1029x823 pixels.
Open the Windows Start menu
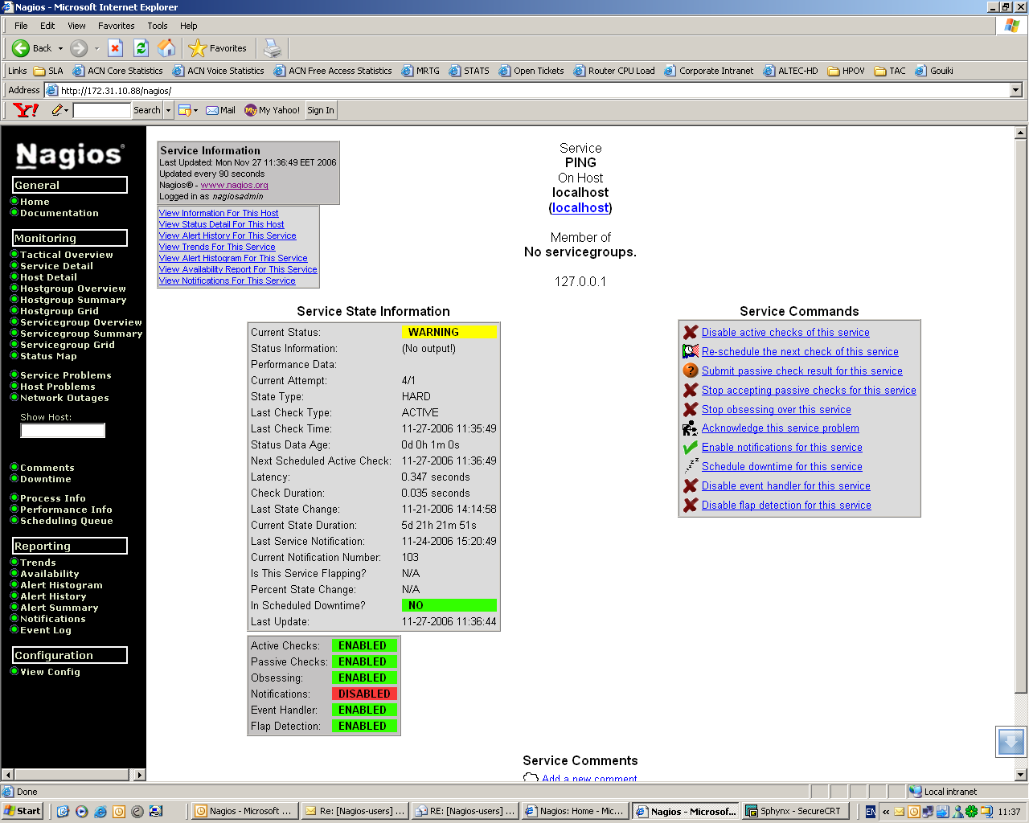point(22,811)
